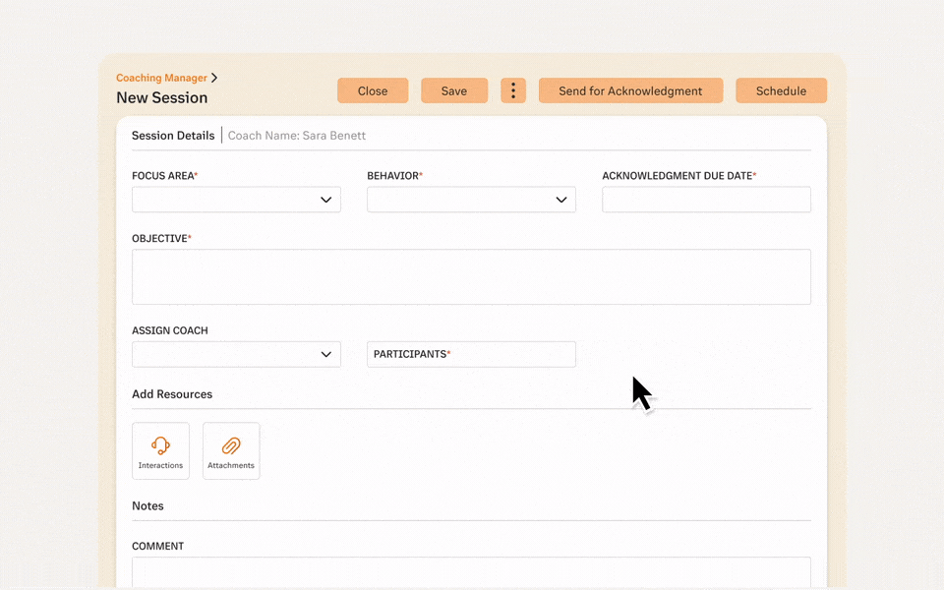Open the Interactions headset resource
Image resolution: width=944 pixels, height=590 pixels.
point(160,450)
